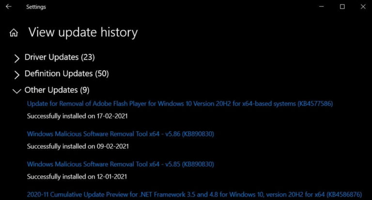The image size is (372, 200).
Task: Expand the Driver Updates chevron
Action: click(17, 58)
